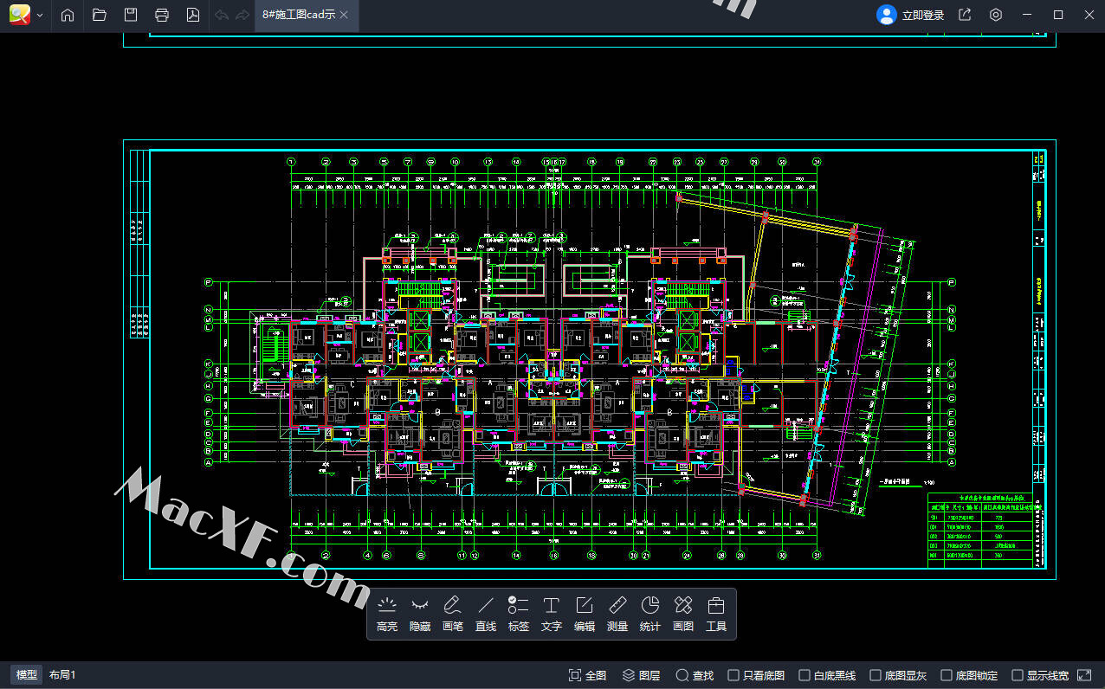
Task: Expand the app logo dropdown arrow
Action: point(40,16)
